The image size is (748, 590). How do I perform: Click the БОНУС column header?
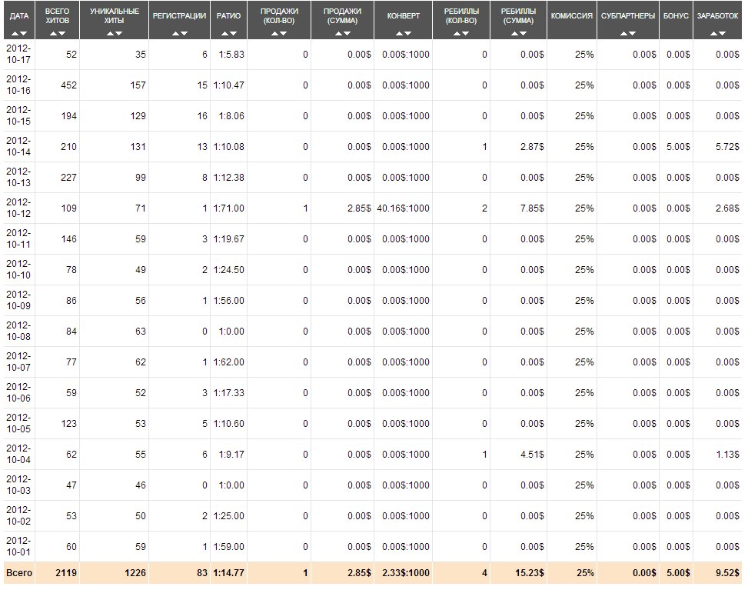coord(676,16)
